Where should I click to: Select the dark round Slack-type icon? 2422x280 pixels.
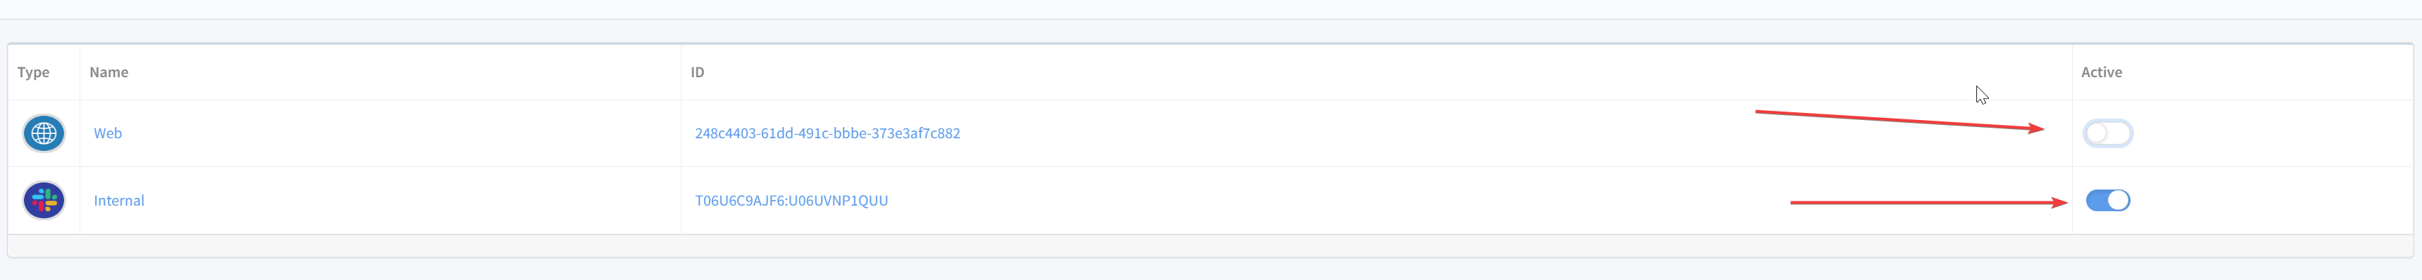44,201
